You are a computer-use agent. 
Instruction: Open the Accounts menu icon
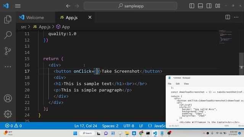[x=8, y=98]
